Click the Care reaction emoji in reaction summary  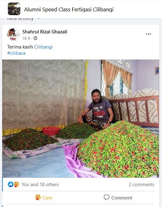[x=16, y=184]
